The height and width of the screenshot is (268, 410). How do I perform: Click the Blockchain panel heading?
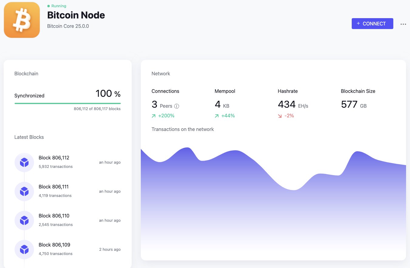click(x=26, y=74)
